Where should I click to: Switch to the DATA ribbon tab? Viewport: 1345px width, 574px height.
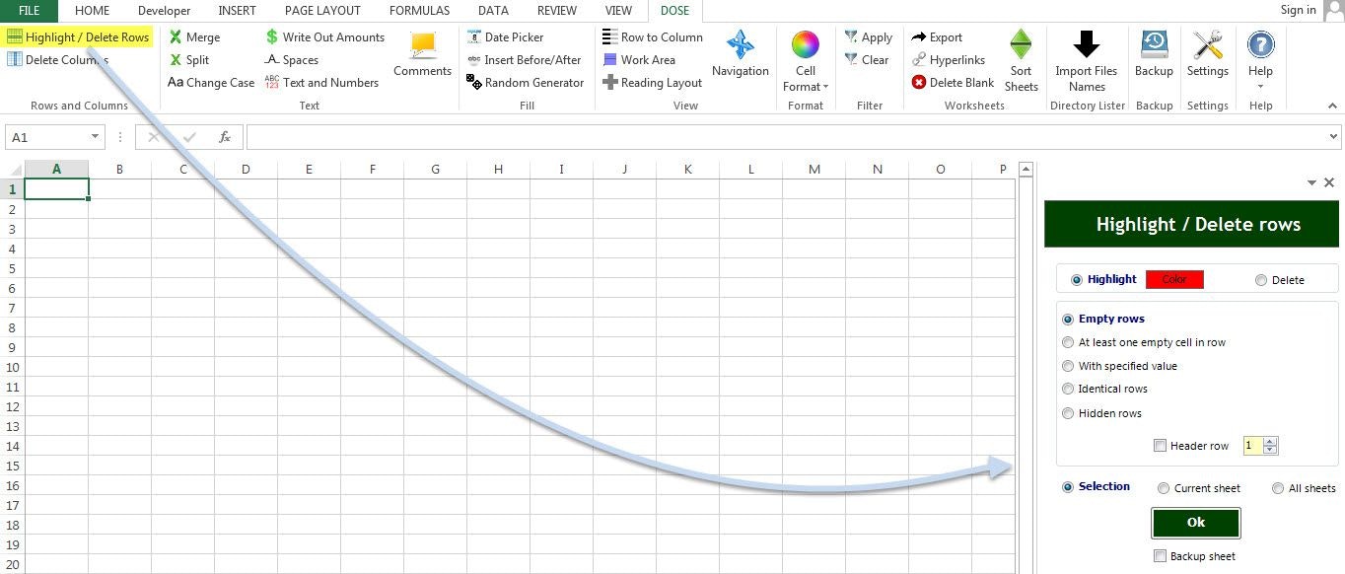pyautogui.click(x=493, y=11)
